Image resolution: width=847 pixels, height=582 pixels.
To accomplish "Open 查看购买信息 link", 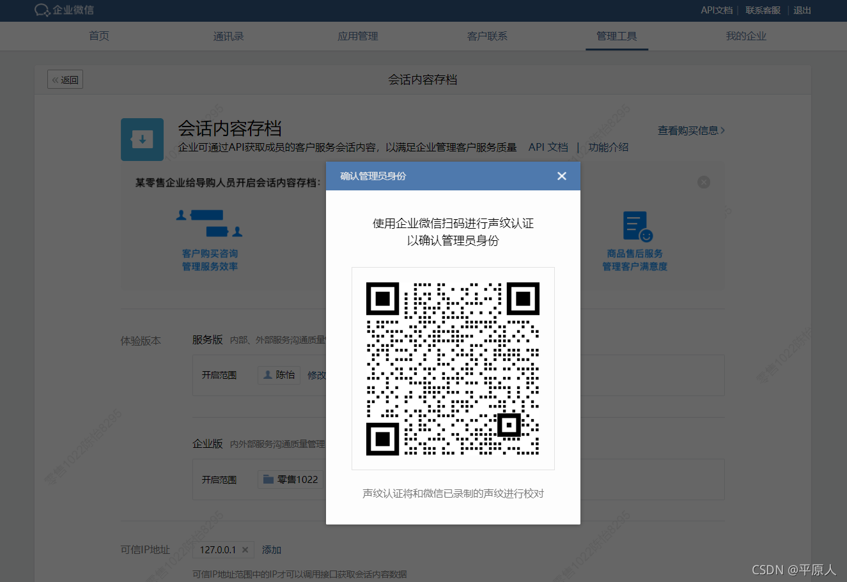I will pyautogui.click(x=691, y=130).
